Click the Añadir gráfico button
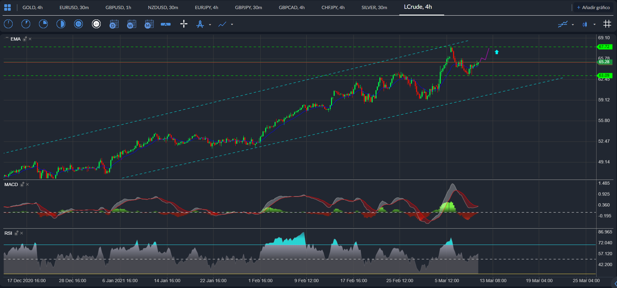Image resolution: width=617 pixels, height=288 pixels. 593,7
